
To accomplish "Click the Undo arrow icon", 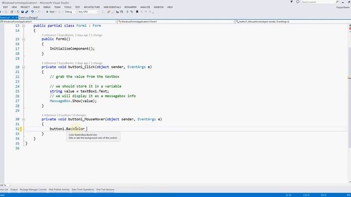I will (32, 12).
